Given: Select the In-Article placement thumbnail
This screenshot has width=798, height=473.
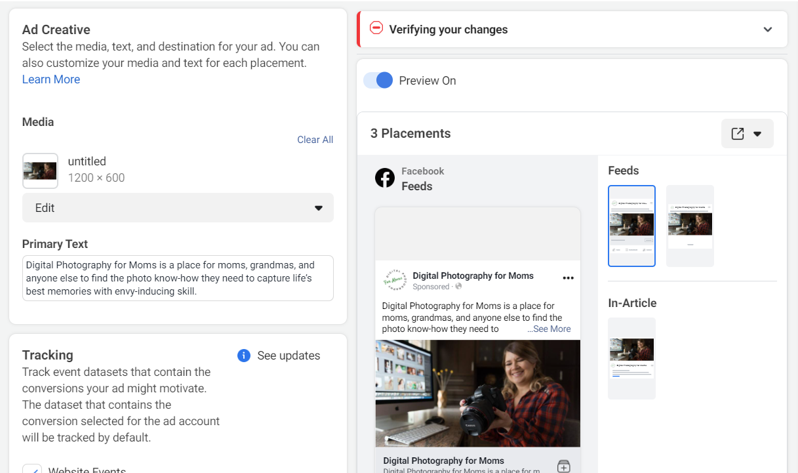Looking at the screenshot, I should [x=631, y=358].
